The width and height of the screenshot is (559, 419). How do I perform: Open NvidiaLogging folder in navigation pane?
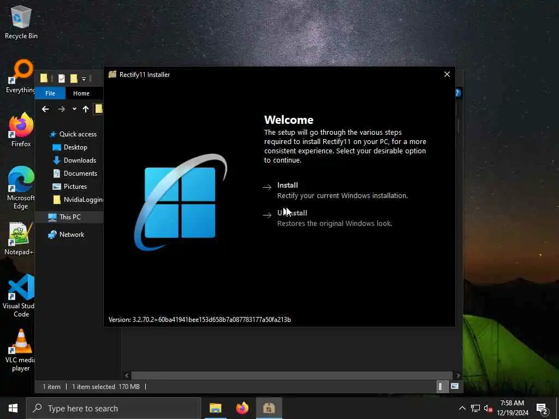coord(78,200)
